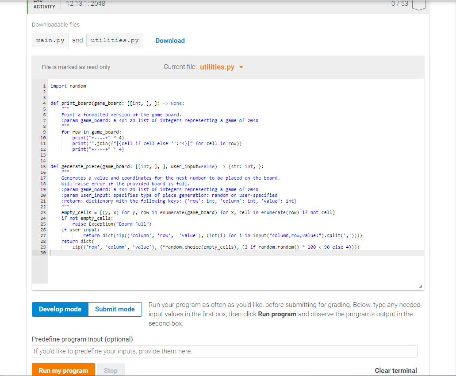The width and height of the screenshot is (456, 376).
Task: Click the 'if not empty_cells:' code line
Action: pyautogui.click(x=87, y=219)
